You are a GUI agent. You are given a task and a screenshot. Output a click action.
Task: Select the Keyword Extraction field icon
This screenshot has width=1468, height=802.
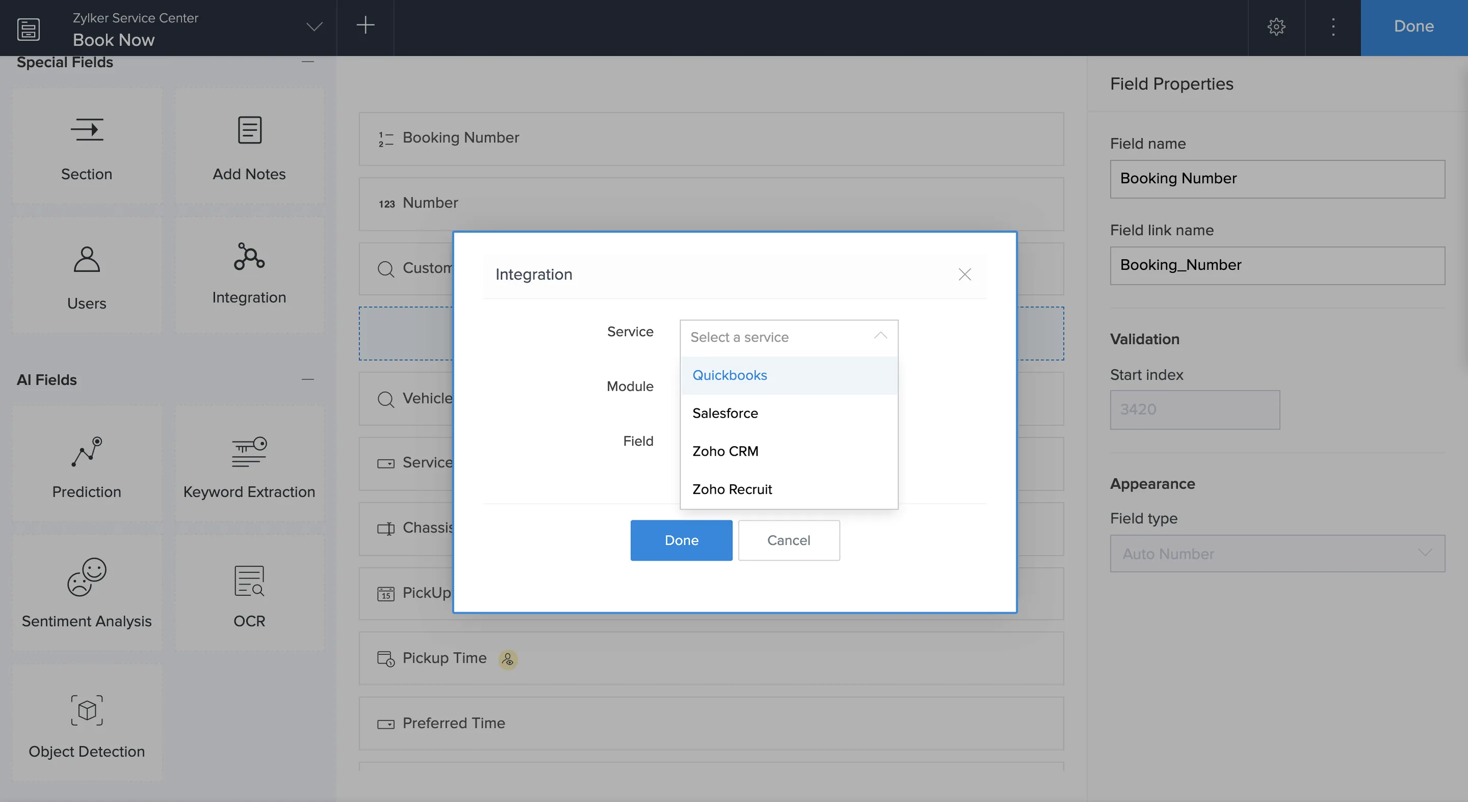pos(249,452)
